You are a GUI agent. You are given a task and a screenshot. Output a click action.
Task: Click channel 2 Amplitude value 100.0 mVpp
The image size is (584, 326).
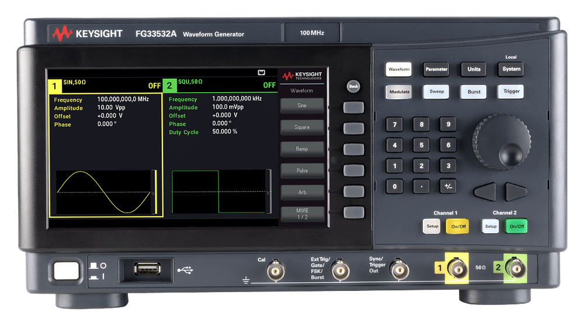coord(228,107)
